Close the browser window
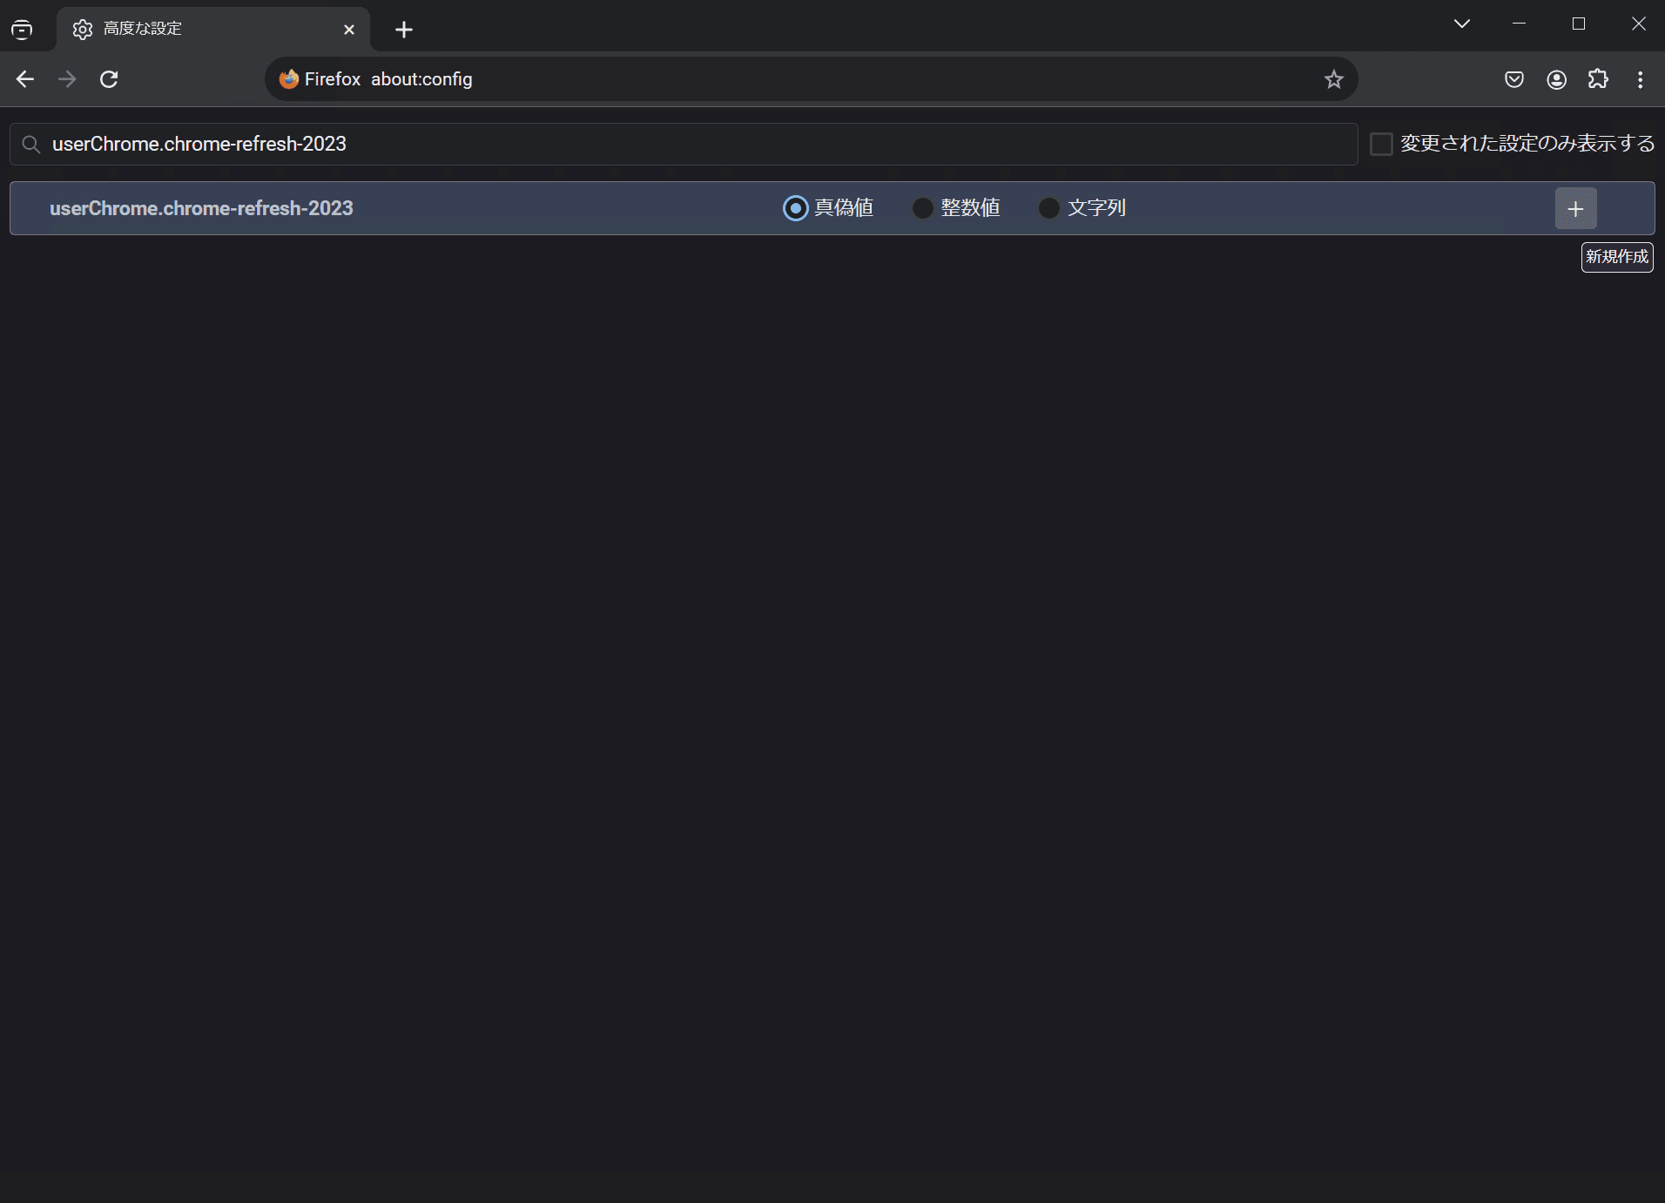1665x1203 pixels. pyautogui.click(x=1638, y=24)
